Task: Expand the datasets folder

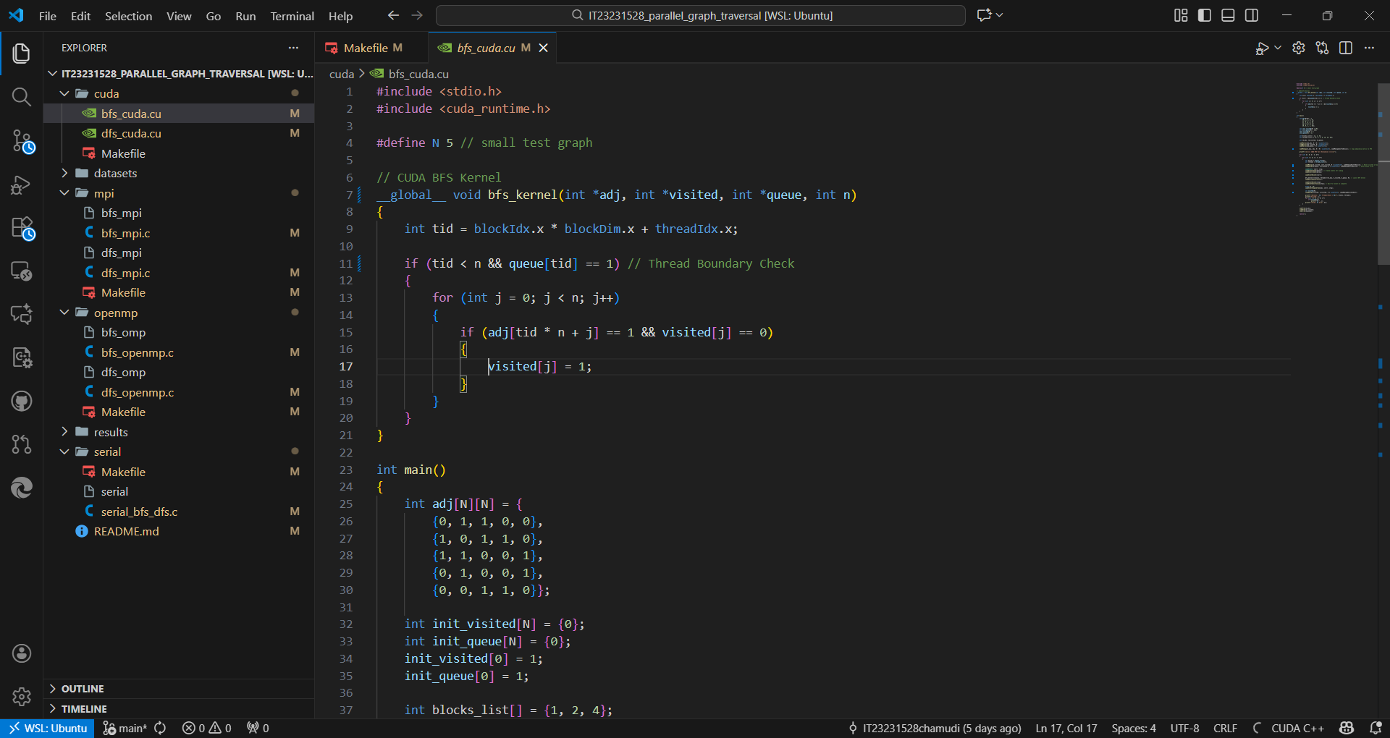Action: [115, 173]
